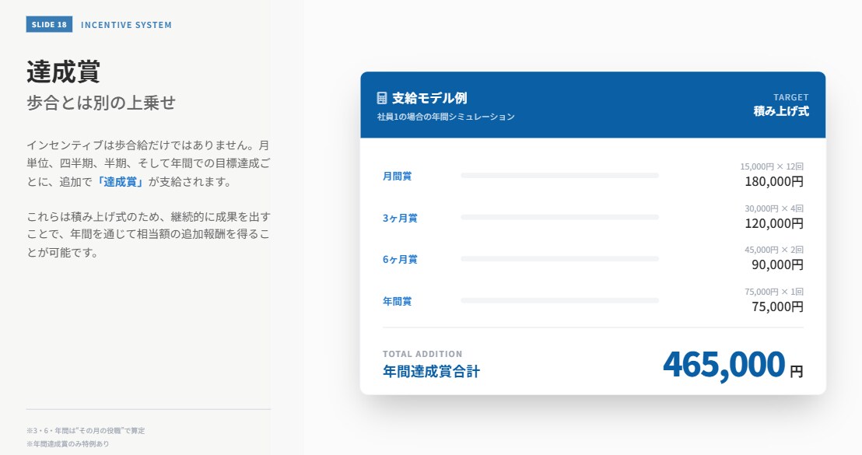Click the 75,000円 × 1回 formula
The height and width of the screenshot is (455, 862).
(x=774, y=292)
